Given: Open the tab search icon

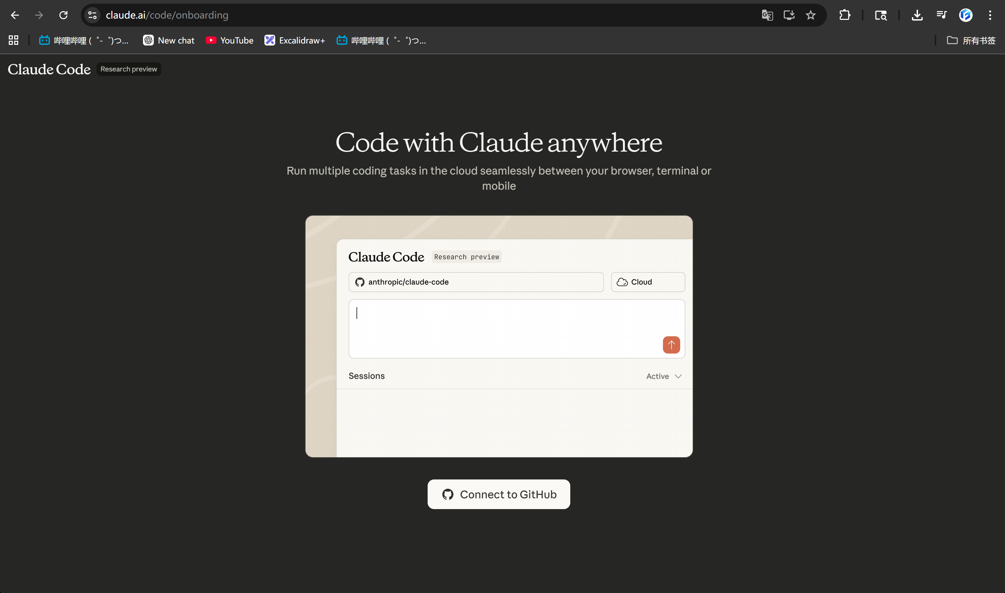Looking at the screenshot, I should click(881, 15).
